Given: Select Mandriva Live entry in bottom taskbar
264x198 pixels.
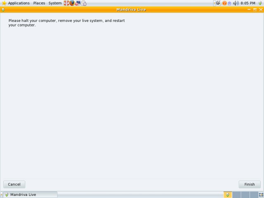Looking at the screenshot, I should (x=30, y=195).
